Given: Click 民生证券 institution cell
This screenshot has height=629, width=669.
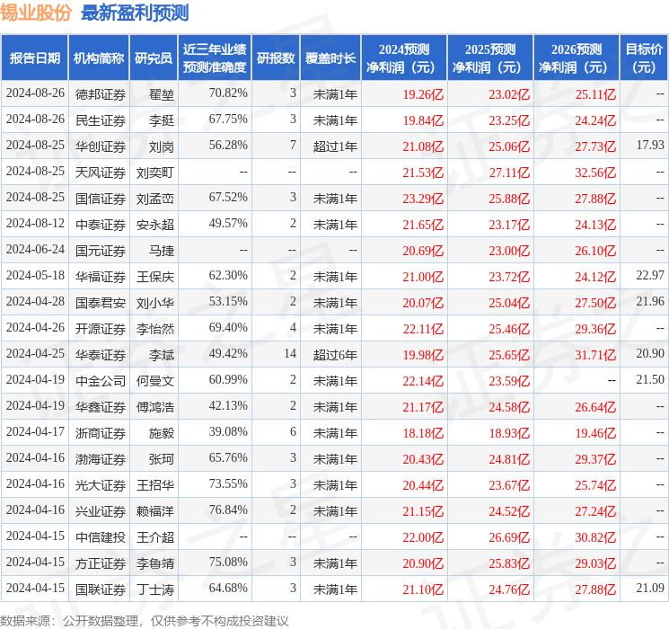Looking at the screenshot, I should (101, 120).
